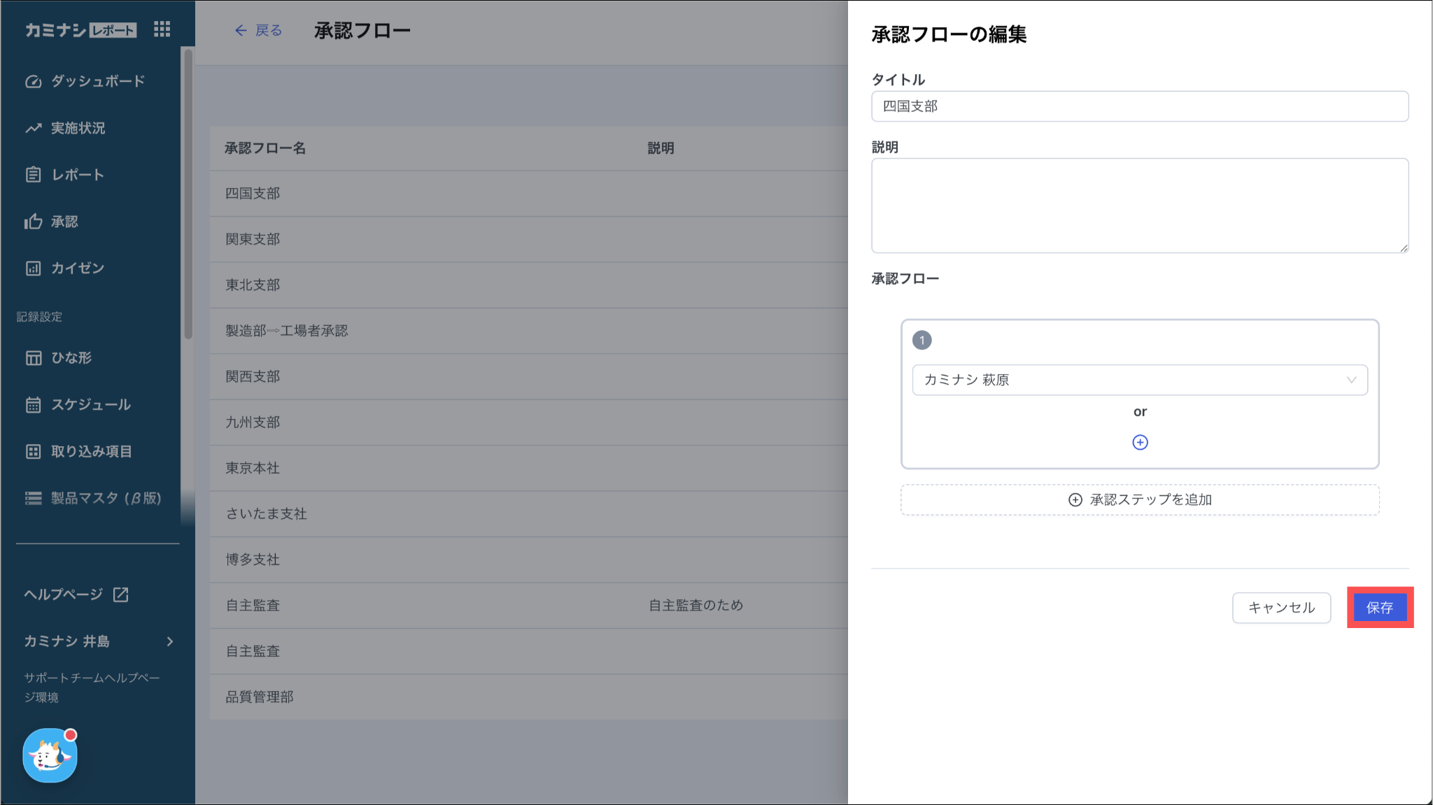
Task: Select 実施状況 in the sidebar
Action: [78, 128]
